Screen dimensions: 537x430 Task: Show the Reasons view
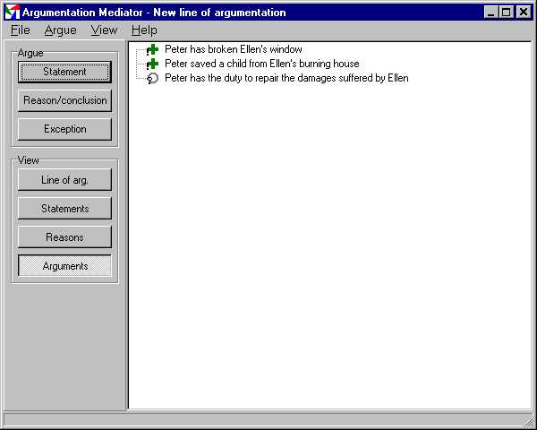[64, 237]
